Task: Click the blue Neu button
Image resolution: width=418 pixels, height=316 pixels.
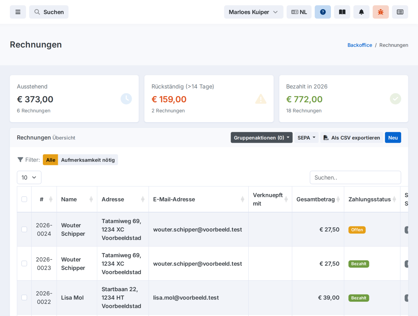Action: tap(393, 138)
